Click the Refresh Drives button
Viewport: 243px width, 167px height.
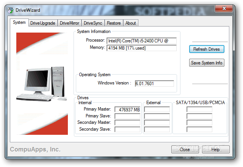(207, 49)
